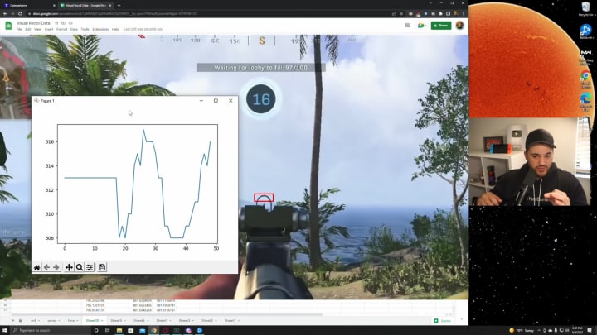Viewport: 597px width, 335px height.
Task: Open the Edit menu in Sheets
Action: click(28, 29)
